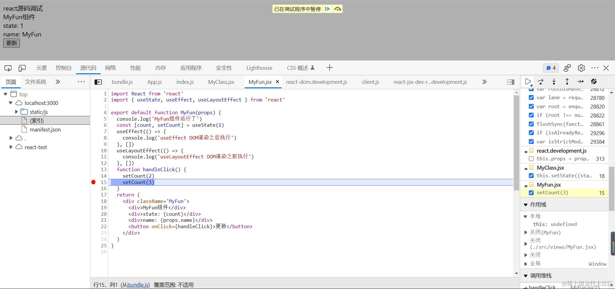The image size is (615, 289).
Task: Enable breakpoint 'this.props = prop...' 313
Action: 531,158
